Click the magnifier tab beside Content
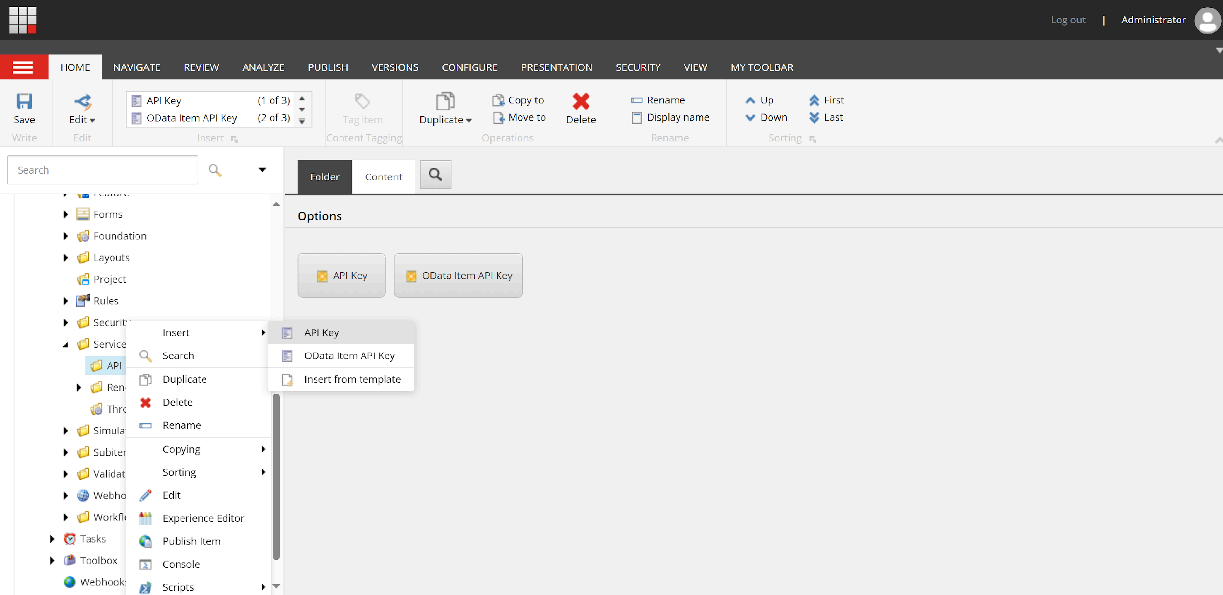 (x=435, y=175)
